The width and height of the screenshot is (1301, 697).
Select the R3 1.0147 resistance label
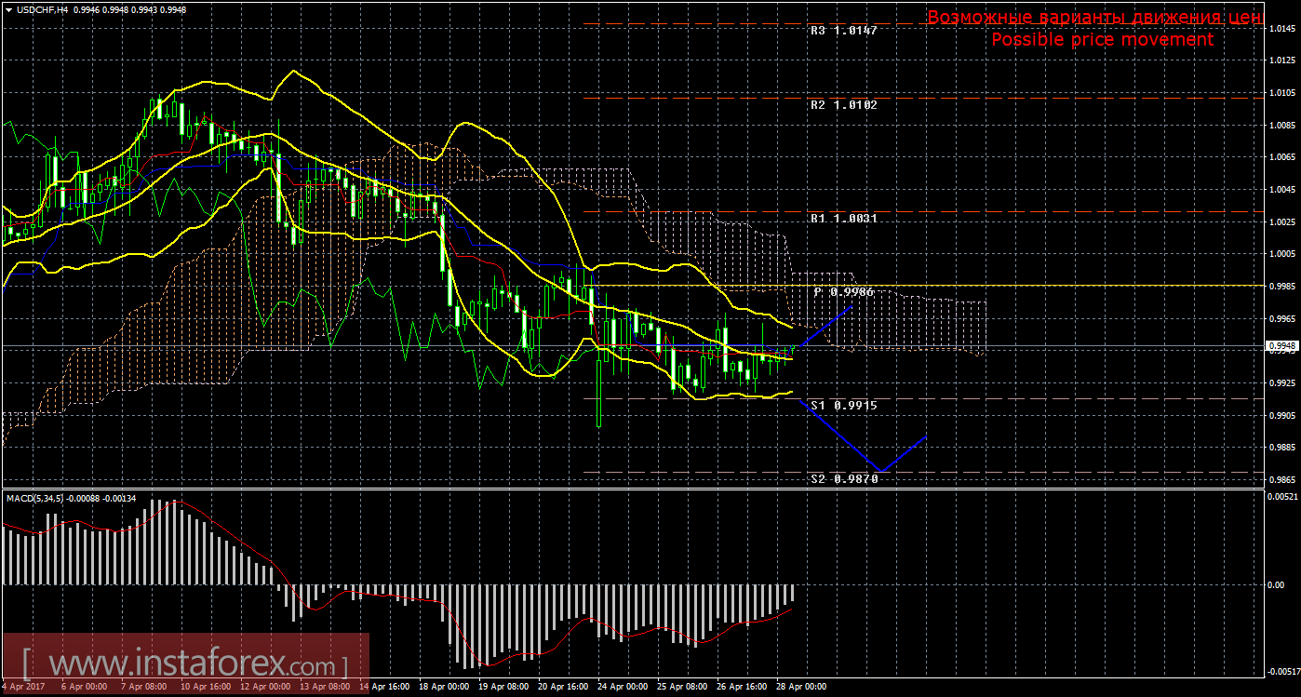click(x=843, y=30)
